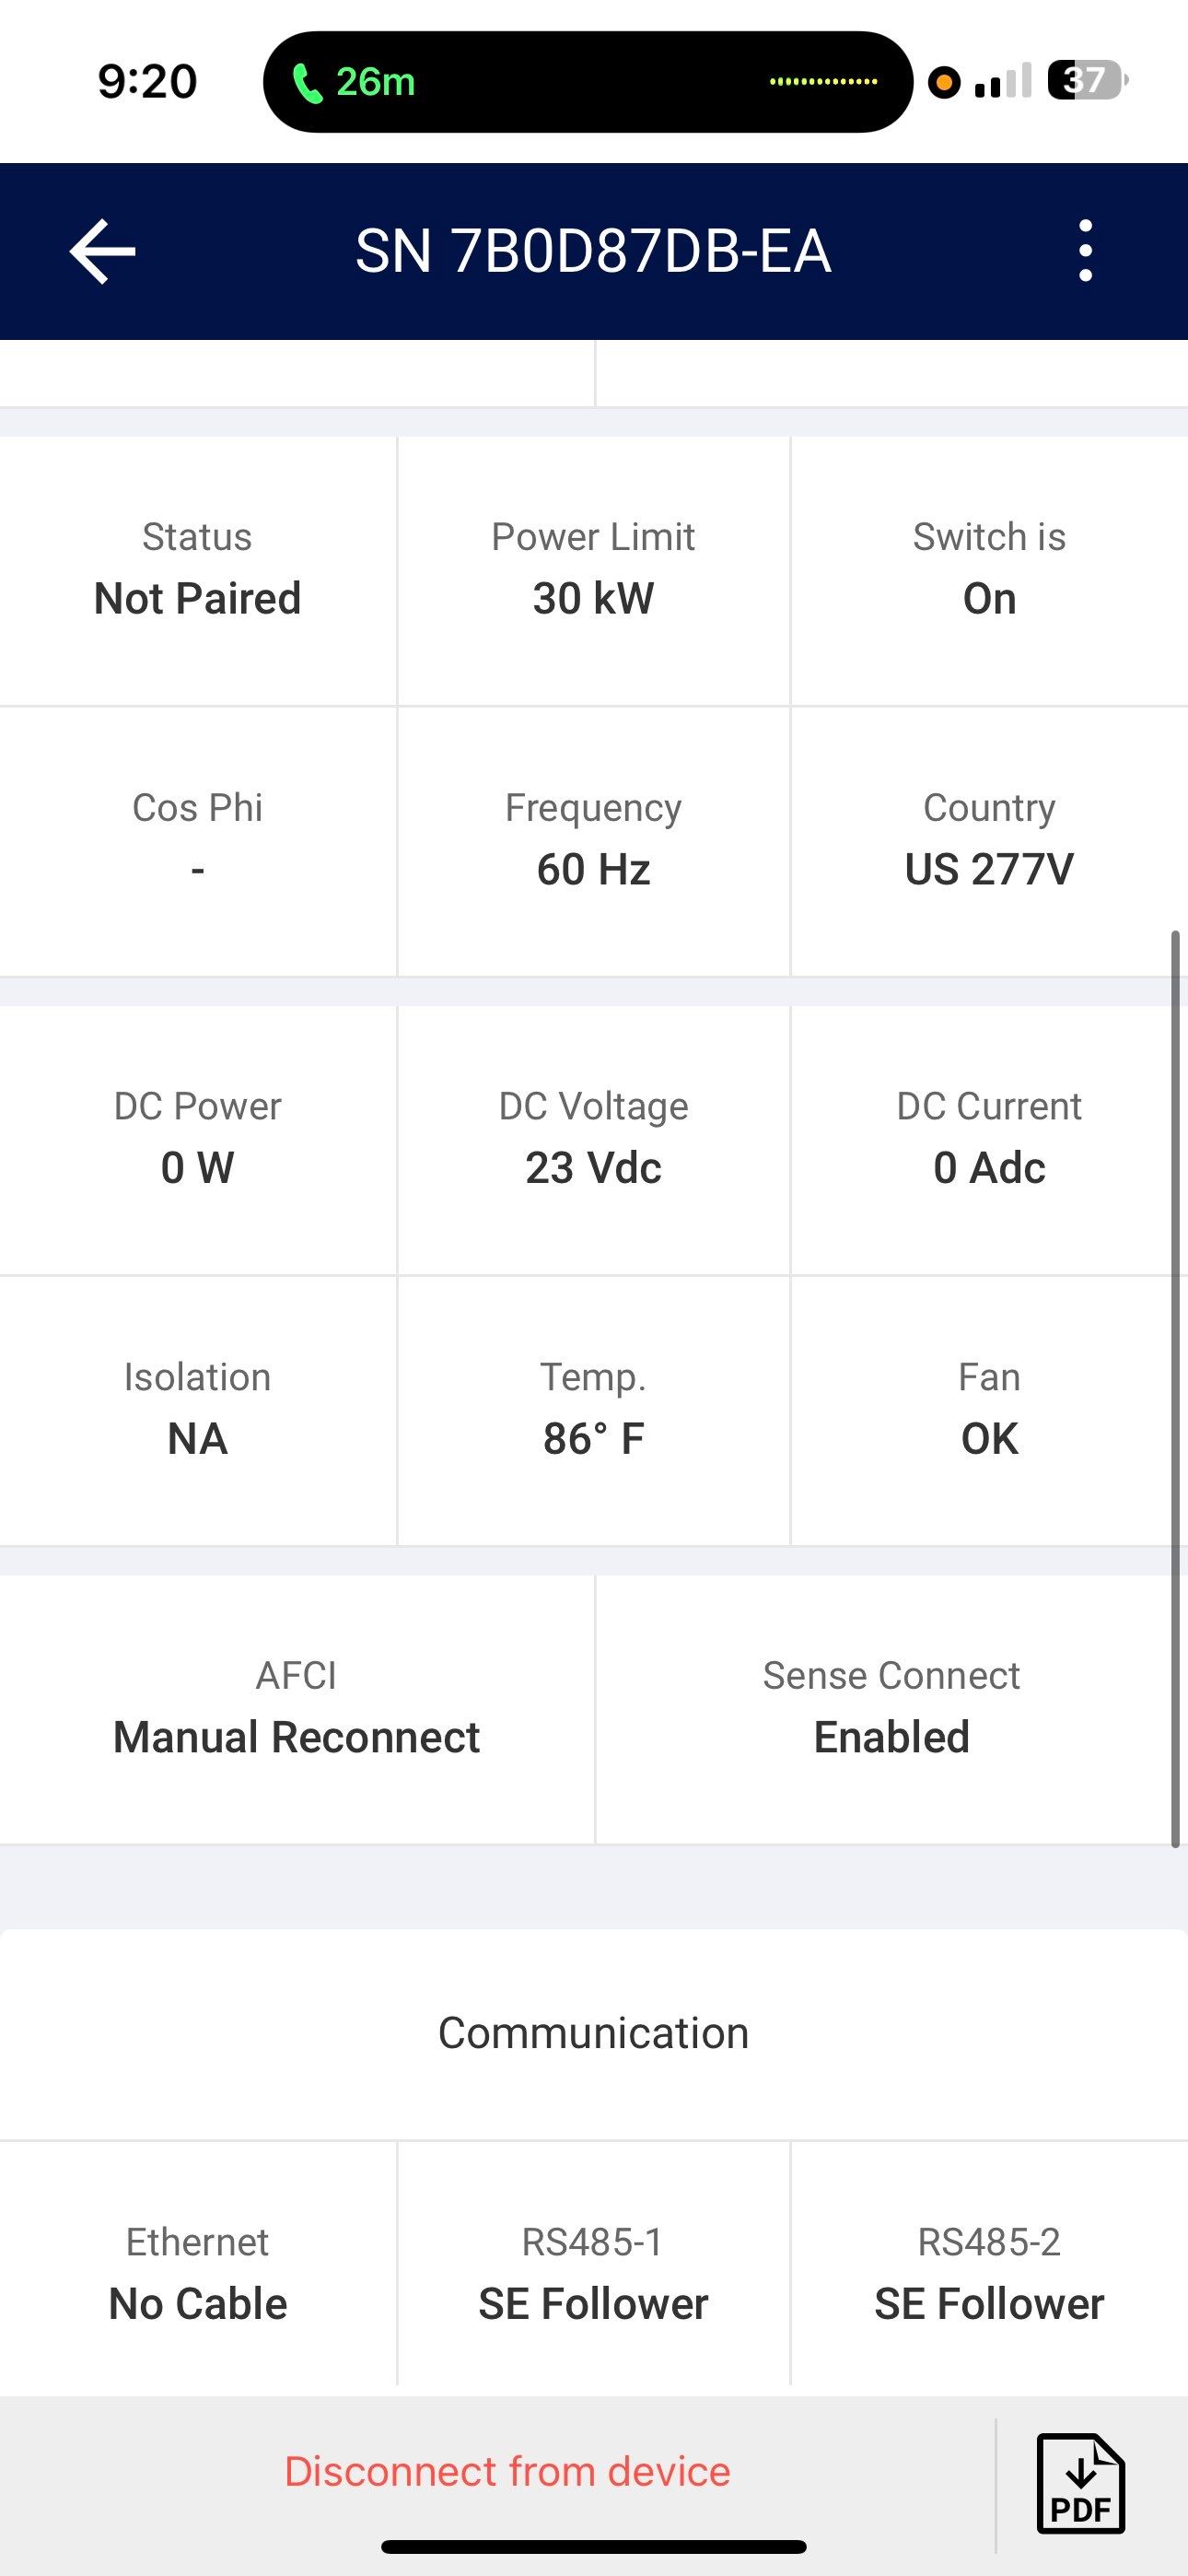
Task: Disconnect from device
Action: [x=507, y=2471]
